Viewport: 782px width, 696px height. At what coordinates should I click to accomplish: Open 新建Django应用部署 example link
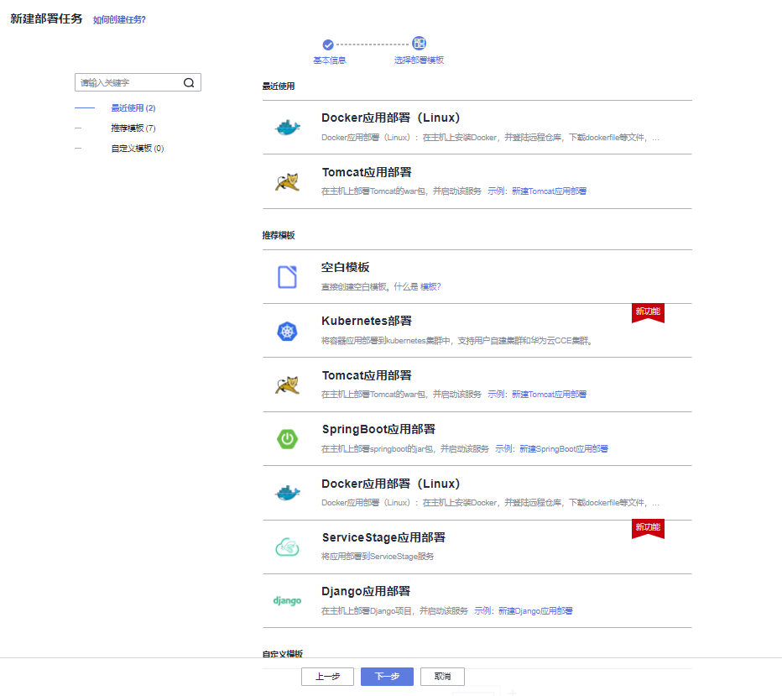point(535,610)
